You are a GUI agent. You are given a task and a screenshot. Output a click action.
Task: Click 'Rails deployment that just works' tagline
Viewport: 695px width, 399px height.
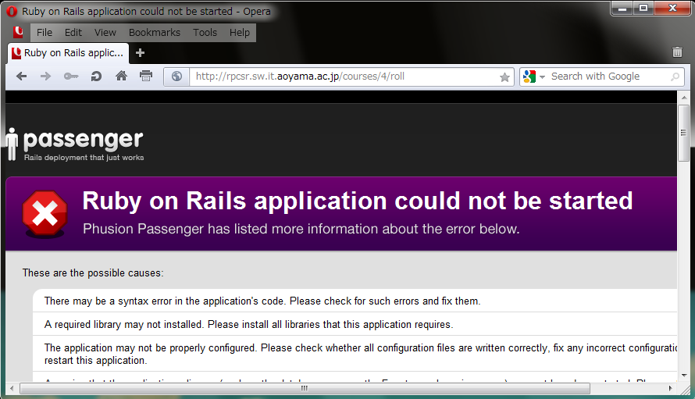point(84,158)
